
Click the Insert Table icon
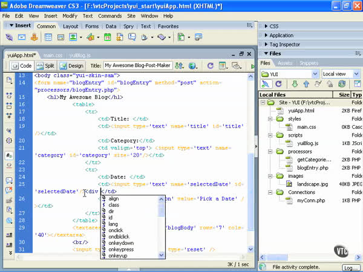click(x=49, y=37)
